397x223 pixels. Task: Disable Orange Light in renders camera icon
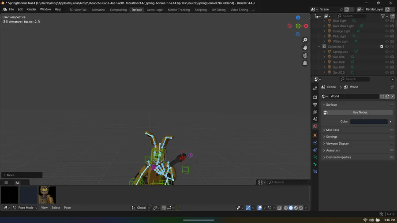(x=392, y=31)
